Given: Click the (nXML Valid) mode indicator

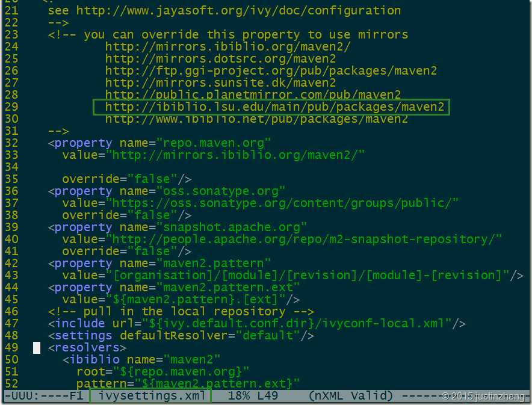Looking at the screenshot, I should [x=351, y=395].
